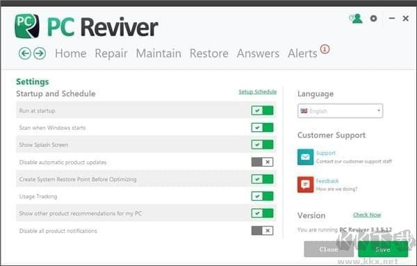Click the UK flag in language box
This screenshot has width=417, height=266.
coord(304,111)
